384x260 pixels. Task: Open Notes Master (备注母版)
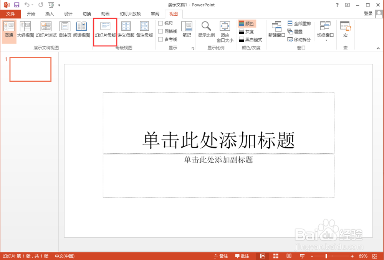pos(144,30)
